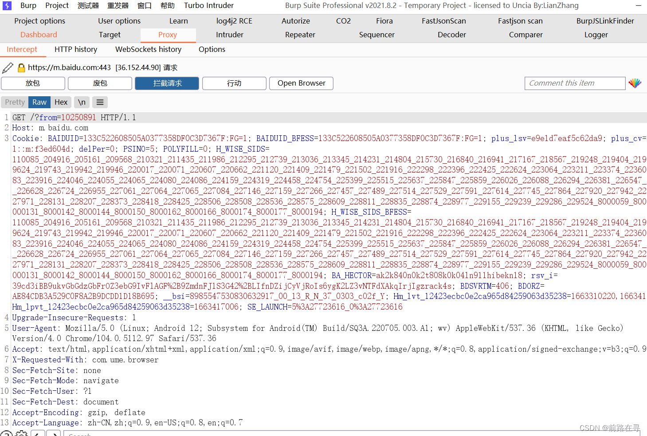Open the log4j2 RCE extension tab

click(234, 21)
